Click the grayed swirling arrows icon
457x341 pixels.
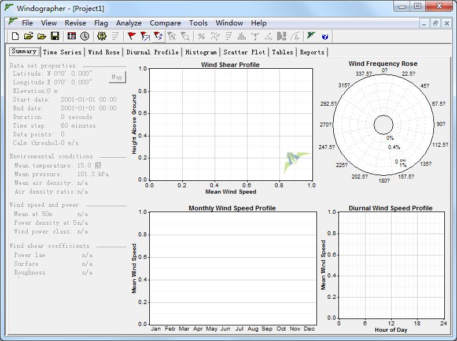215,36
